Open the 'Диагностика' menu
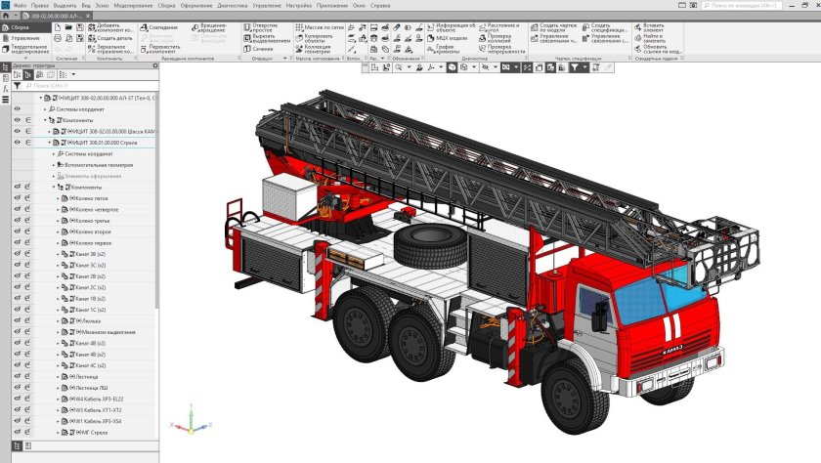The height and width of the screenshot is (463, 821). click(x=232, y=5)
